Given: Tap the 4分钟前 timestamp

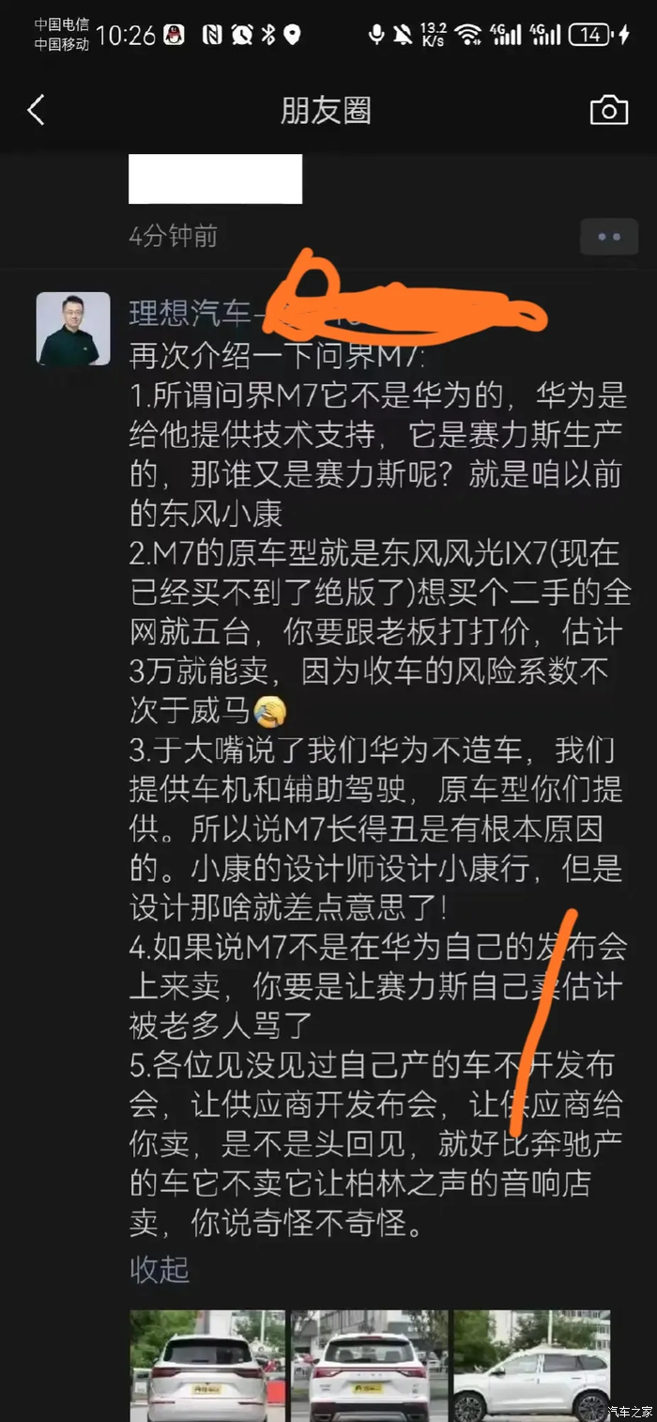Looking at the screenshot, I should [x=174, y=235].
